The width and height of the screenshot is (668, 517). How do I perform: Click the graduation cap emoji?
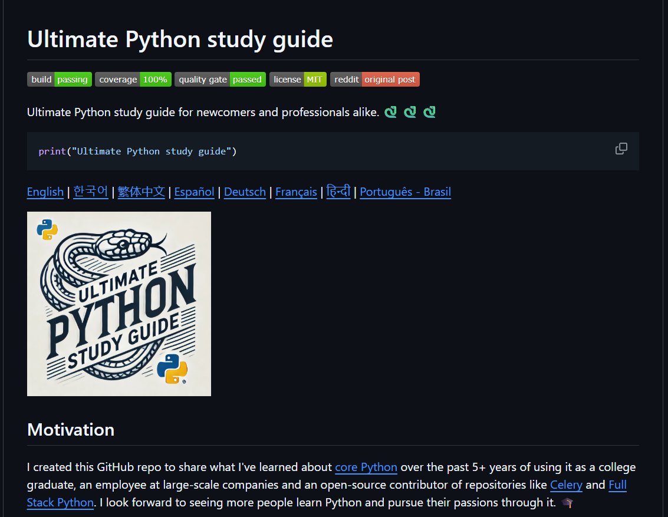point(567,503)
